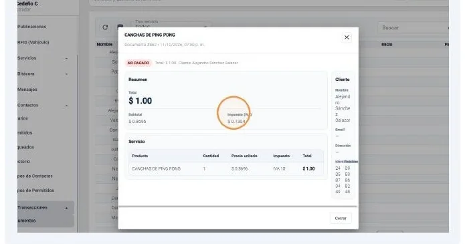465x244 pixels.
Task: Open Tipos de Permitidos sidebar item
Action: [35, 191]
